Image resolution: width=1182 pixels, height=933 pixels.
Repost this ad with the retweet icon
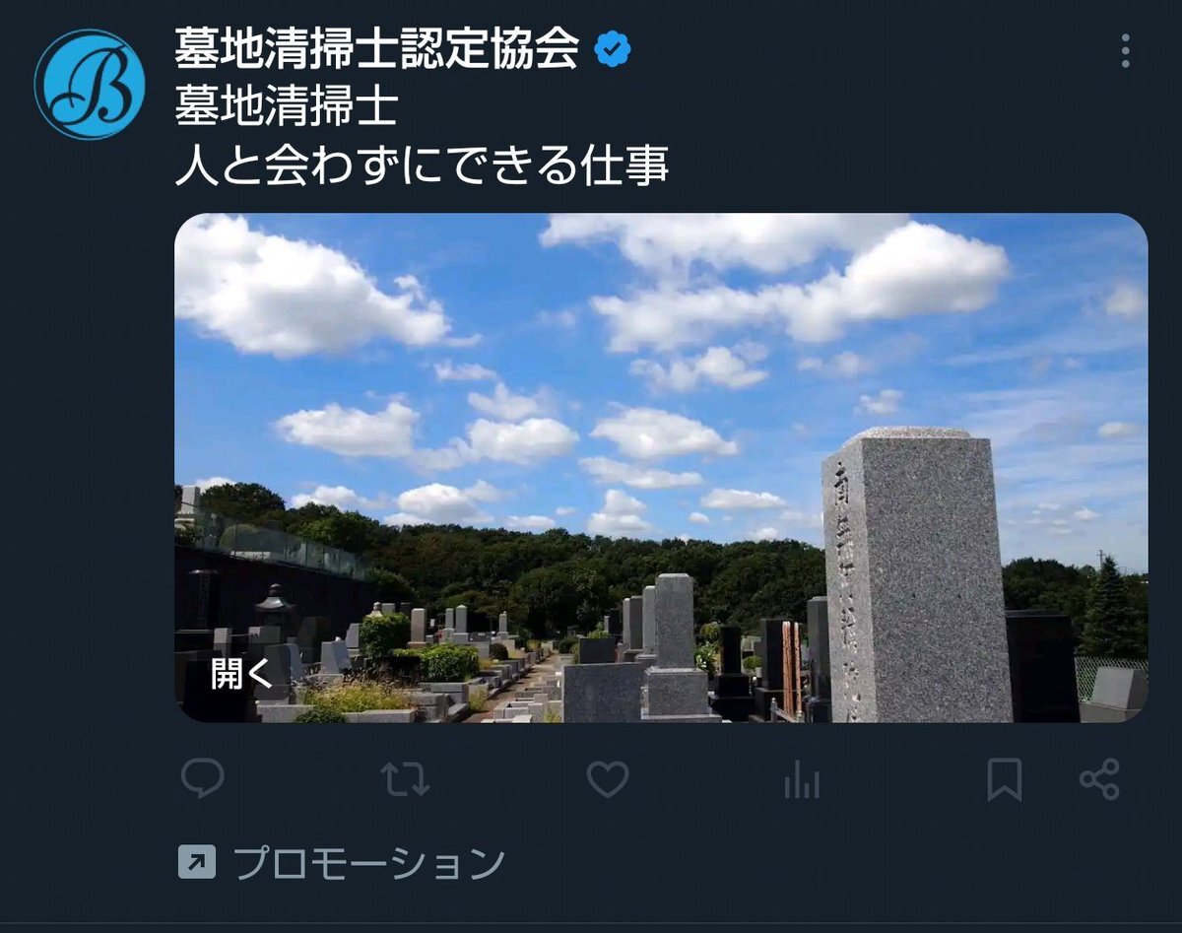[405, 779]
